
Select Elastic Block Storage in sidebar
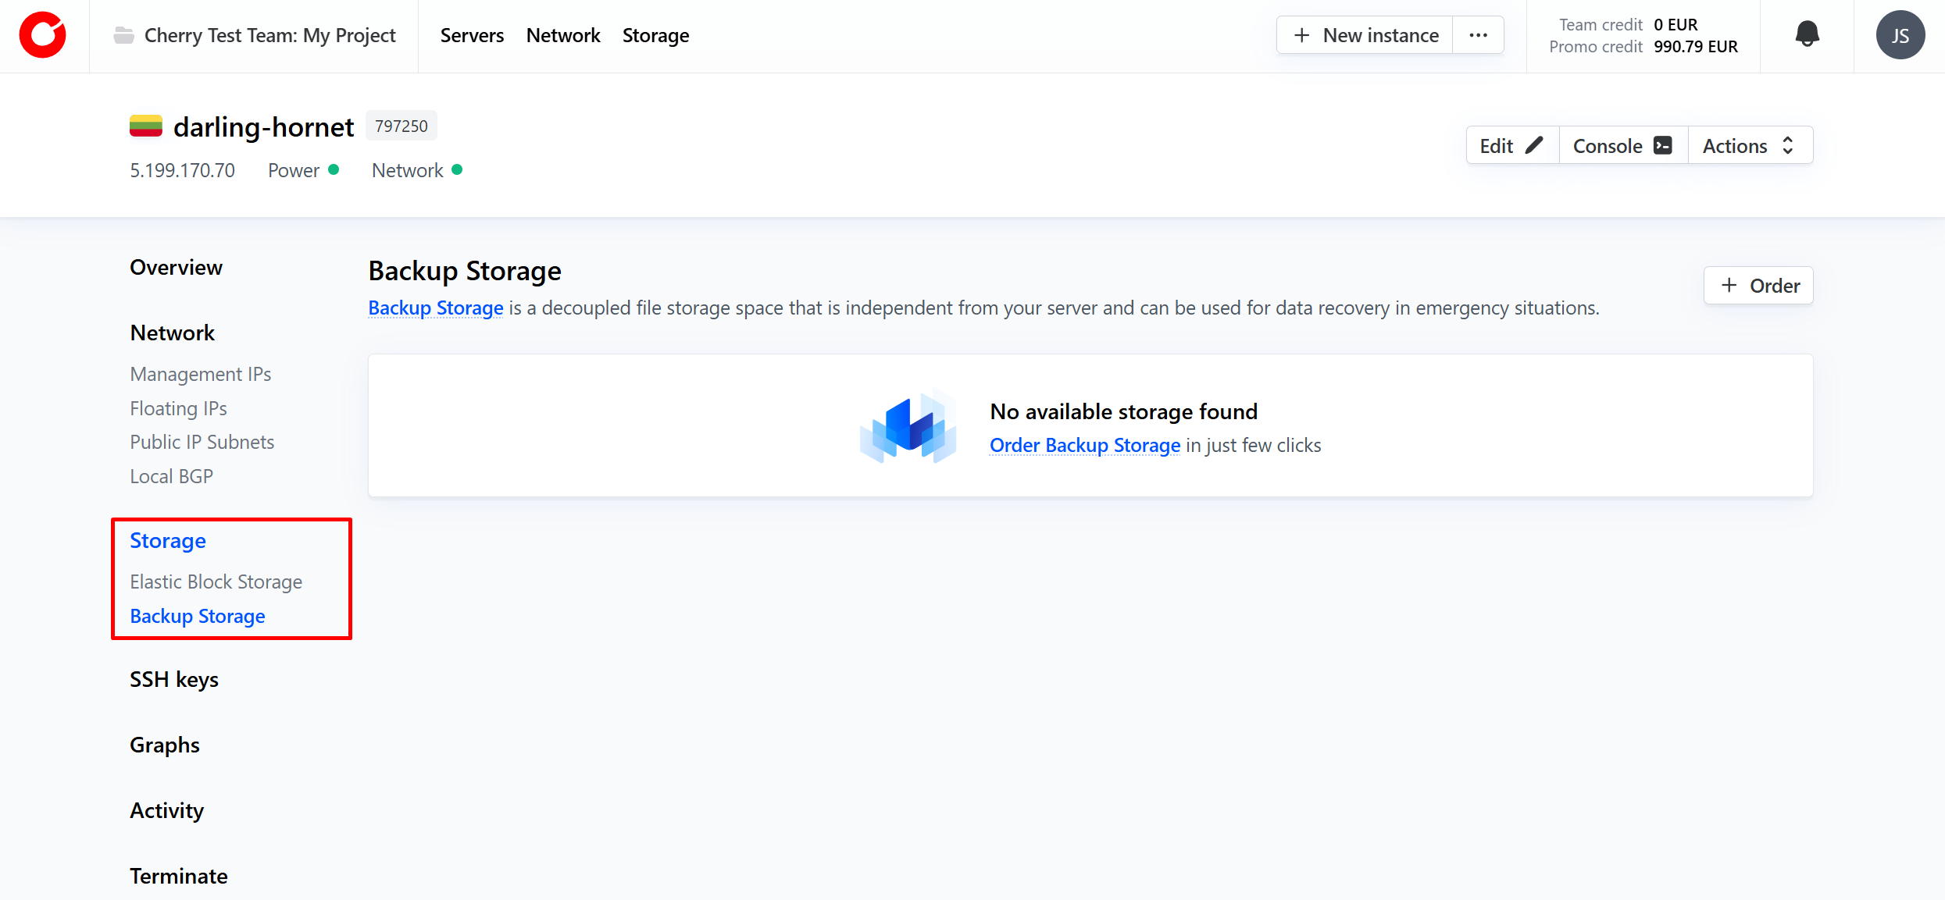(x=216, y=582)
